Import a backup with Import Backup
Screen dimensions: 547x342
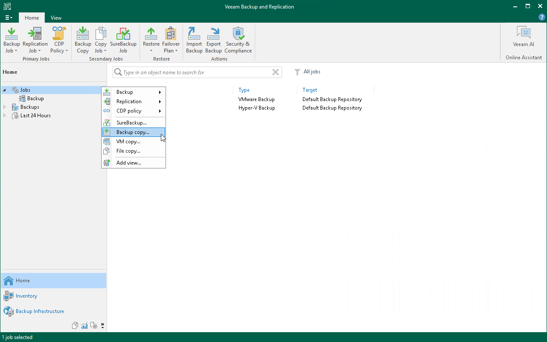tap(194, 38)
